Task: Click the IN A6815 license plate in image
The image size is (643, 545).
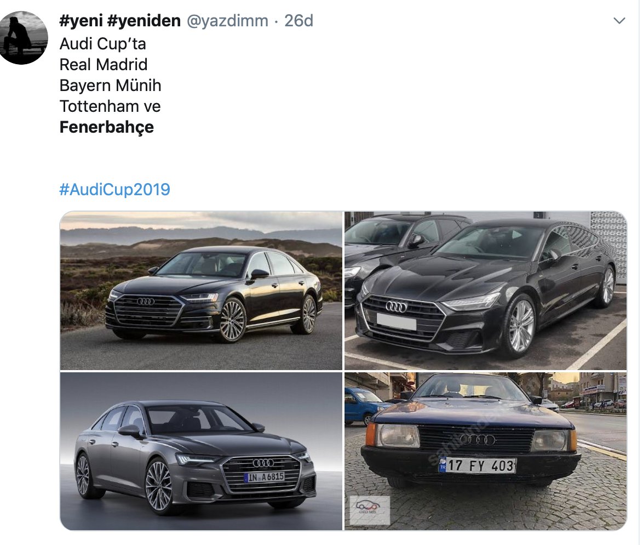Action: [264, 477]
